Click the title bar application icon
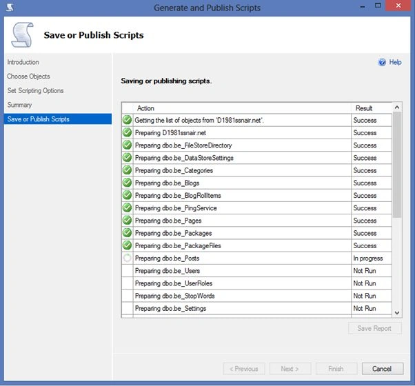 (x=10, y=7)
